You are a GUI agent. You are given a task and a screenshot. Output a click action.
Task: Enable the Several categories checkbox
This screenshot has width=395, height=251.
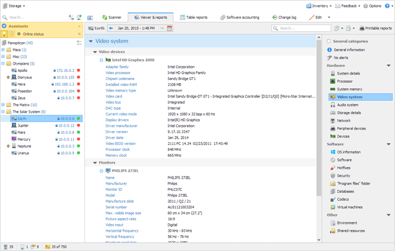click(329, 41)
